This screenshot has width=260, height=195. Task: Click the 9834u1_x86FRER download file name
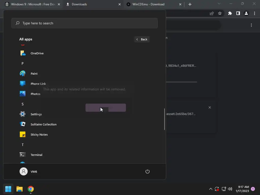pos(181,66)
